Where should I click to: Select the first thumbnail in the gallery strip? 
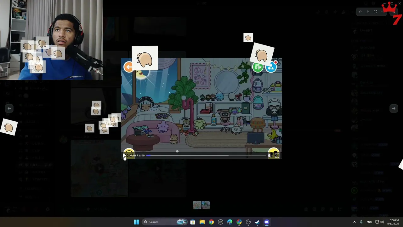coord(197,205)
